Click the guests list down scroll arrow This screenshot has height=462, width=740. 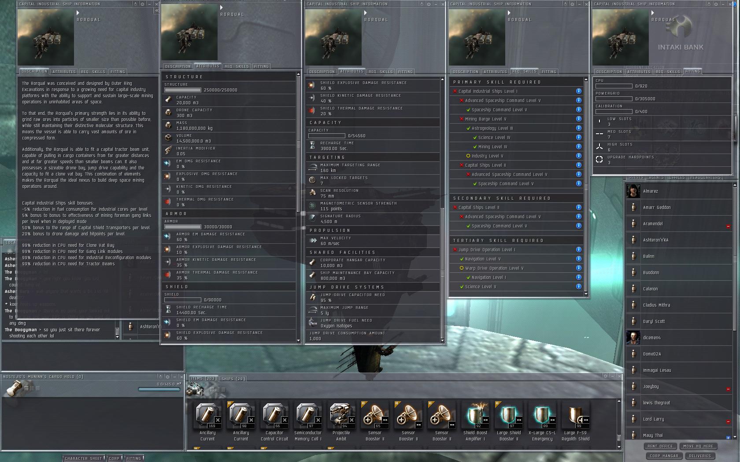pos(734,436)
